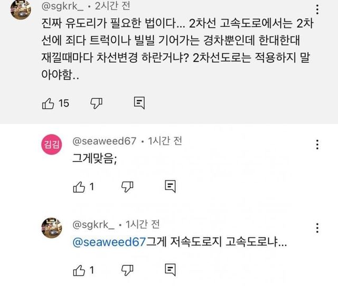Screen dimensions: 338x286
Task: Open the @seaweed67 username above '그게맞음;'
Action: click(103, 141)
